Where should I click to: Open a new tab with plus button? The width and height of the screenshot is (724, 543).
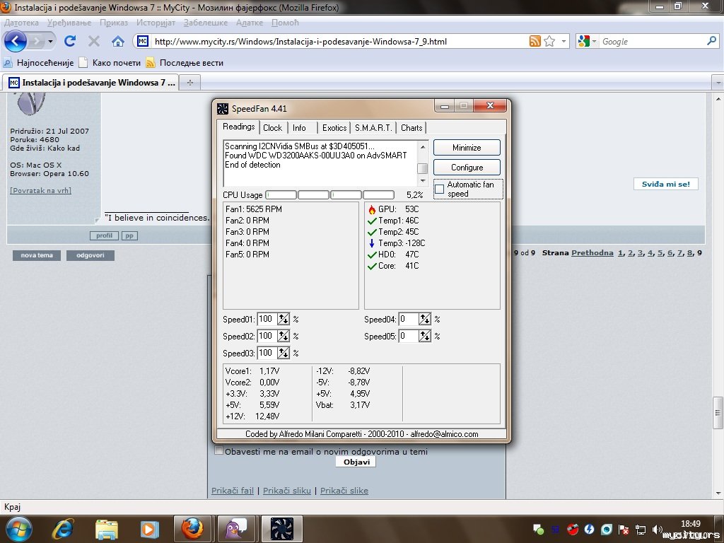189,83
